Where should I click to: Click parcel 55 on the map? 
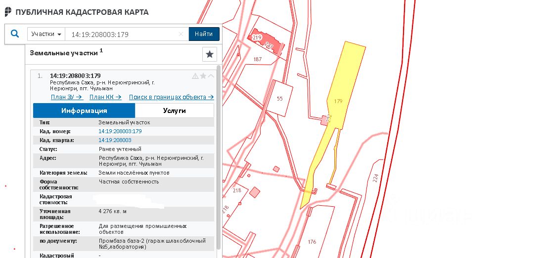pyautogui.click(x=280, y=99)
